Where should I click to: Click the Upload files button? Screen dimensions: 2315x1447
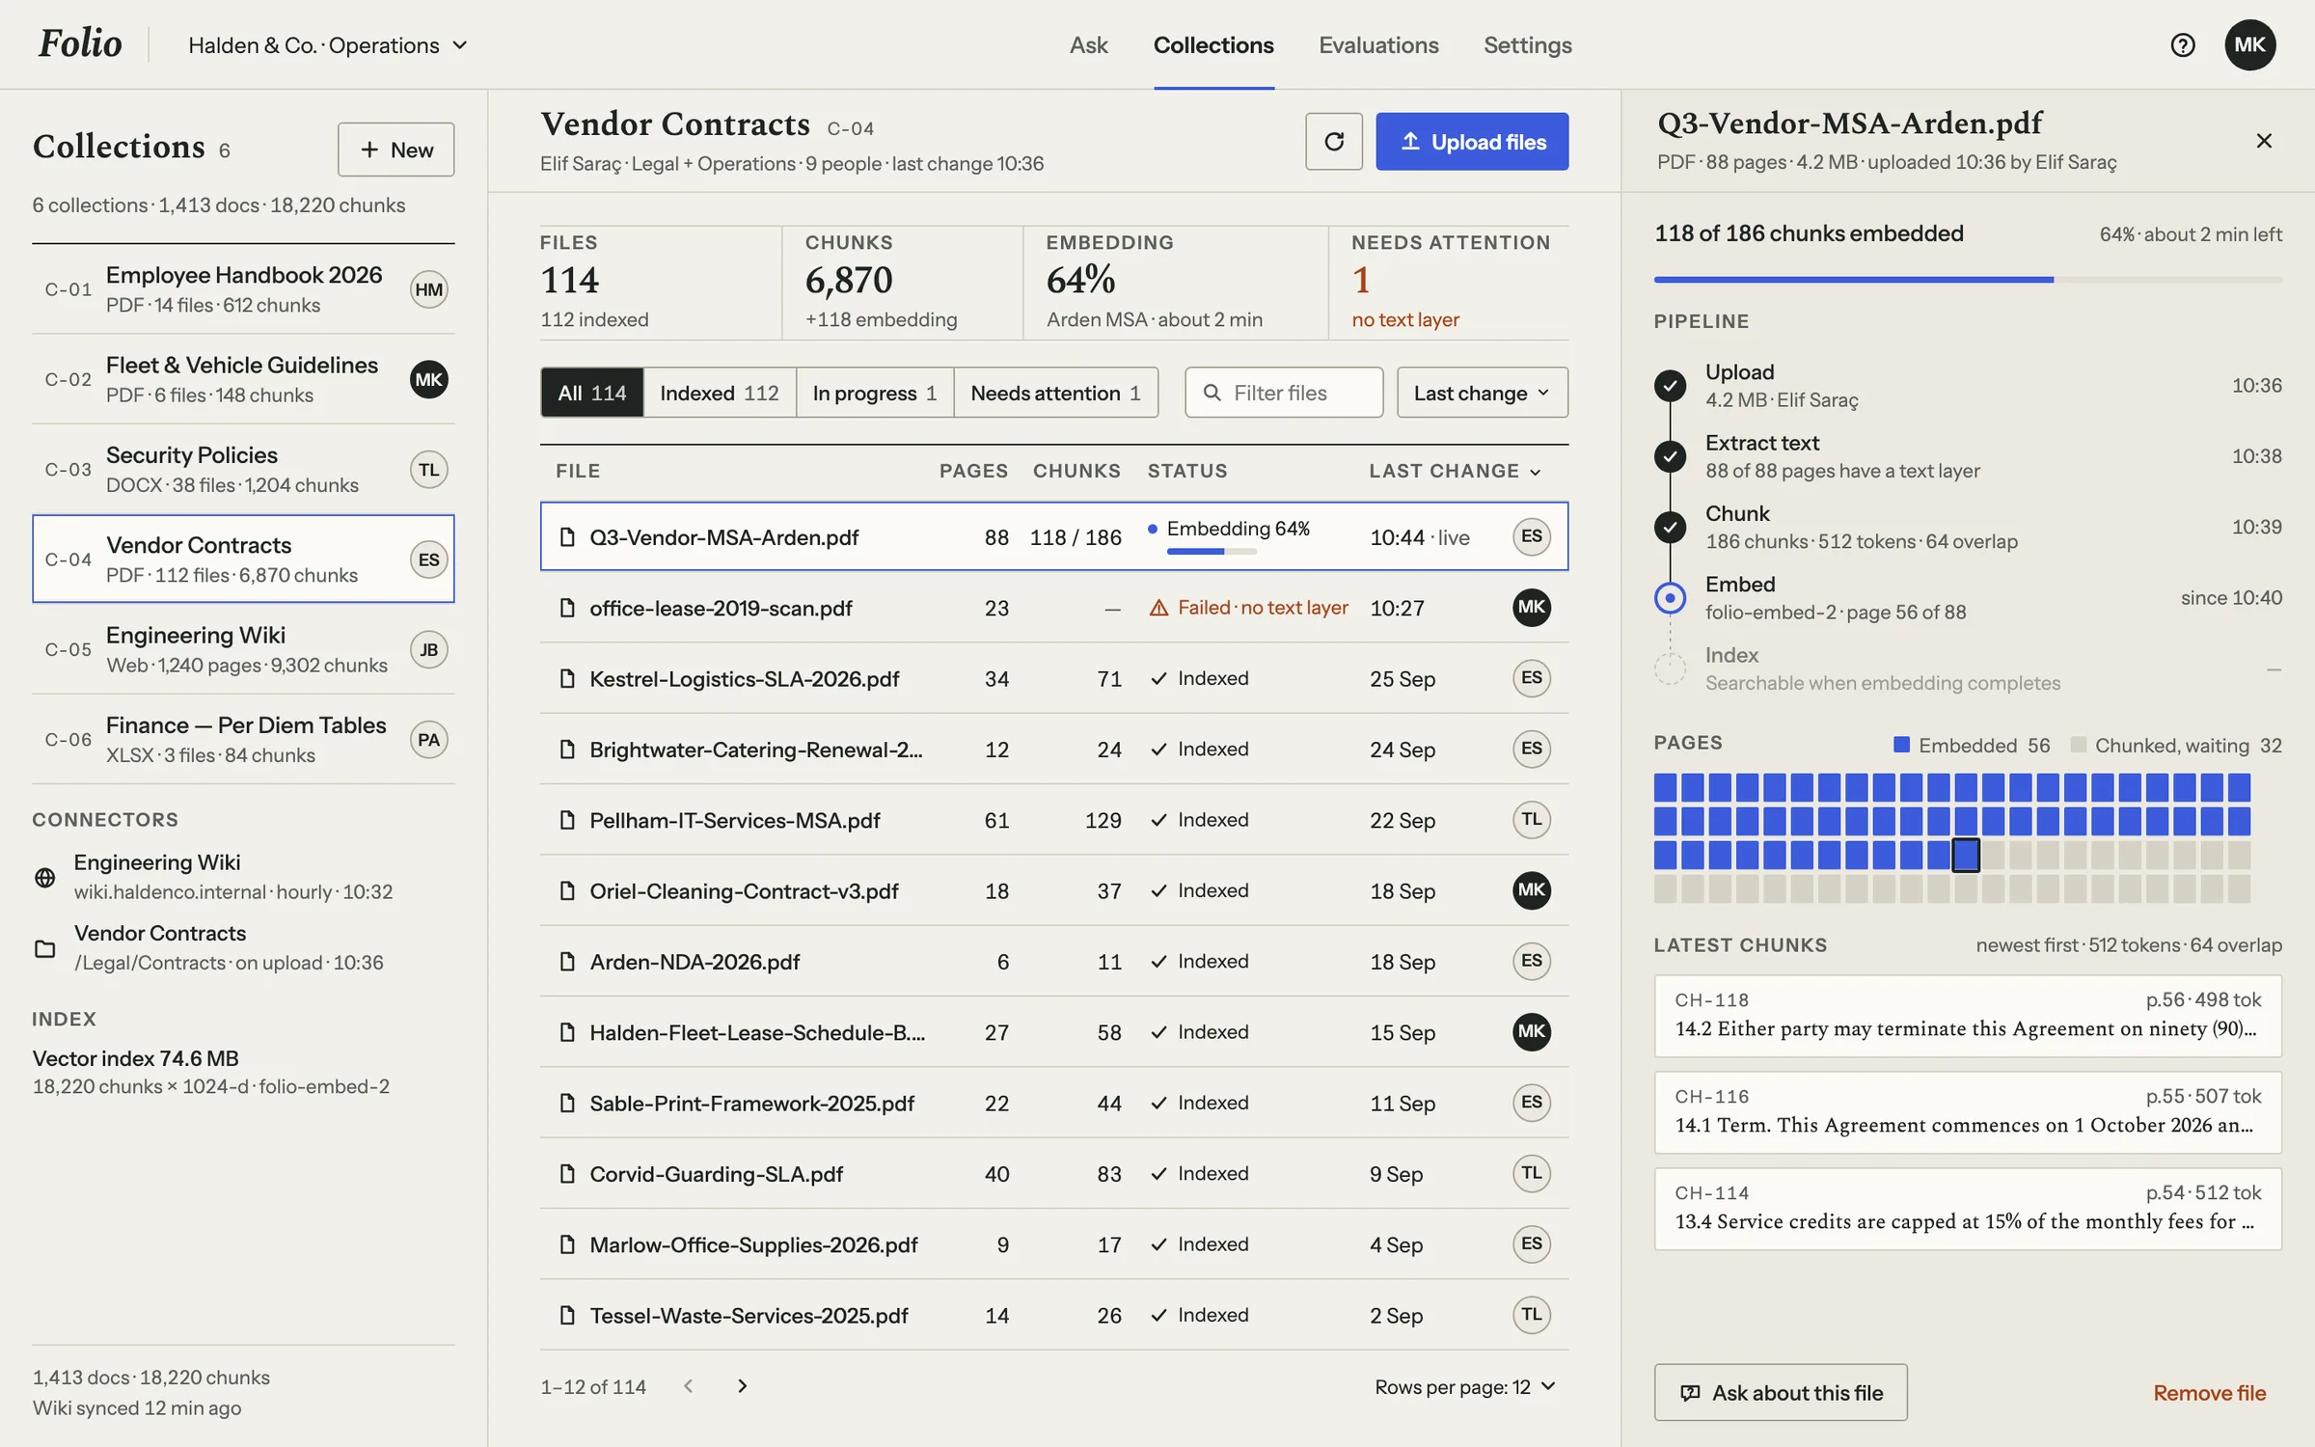click(1472, 142)
